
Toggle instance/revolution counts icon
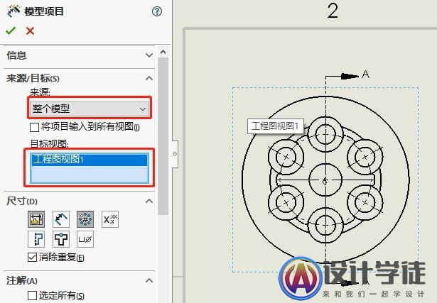coord(85,219)
